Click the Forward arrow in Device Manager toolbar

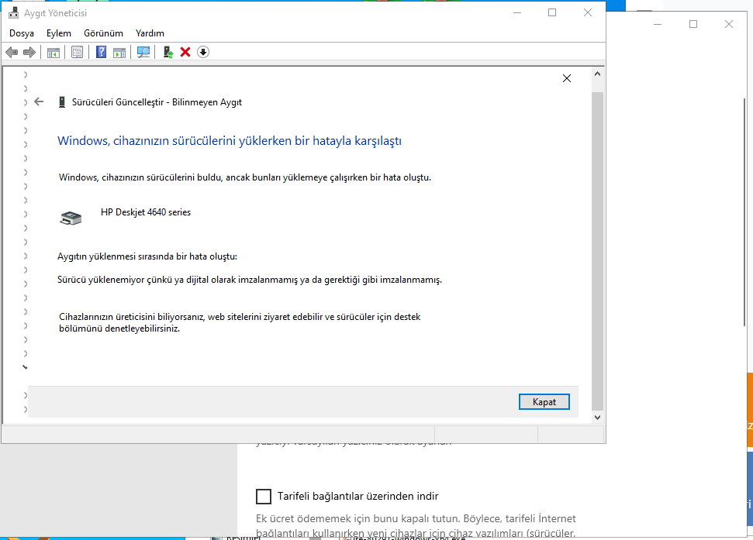[x=29, y=52]
